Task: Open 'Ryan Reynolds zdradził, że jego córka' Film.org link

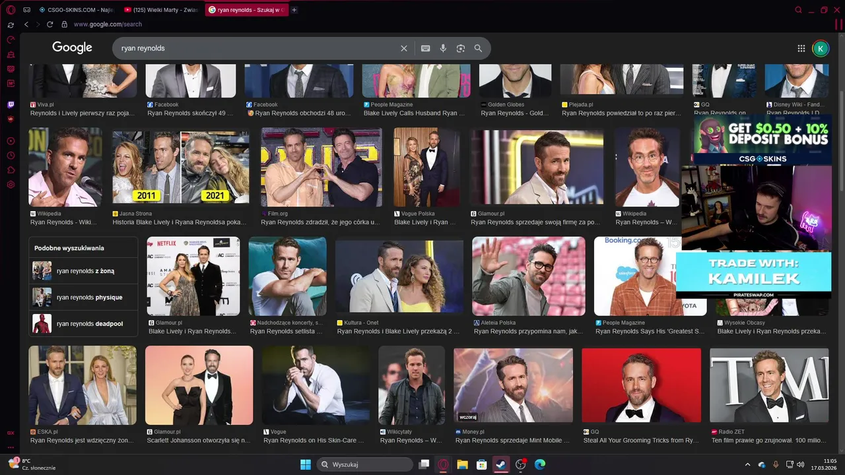Action: 320,222
